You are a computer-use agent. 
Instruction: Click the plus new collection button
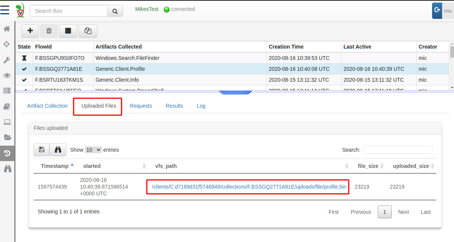(x=30, y=31)
